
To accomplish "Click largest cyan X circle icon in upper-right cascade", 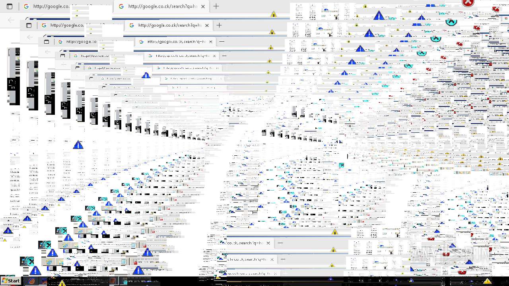I will [x=451, y=22].
